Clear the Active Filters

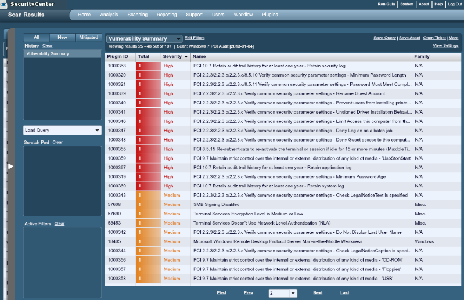coord(59,223)
